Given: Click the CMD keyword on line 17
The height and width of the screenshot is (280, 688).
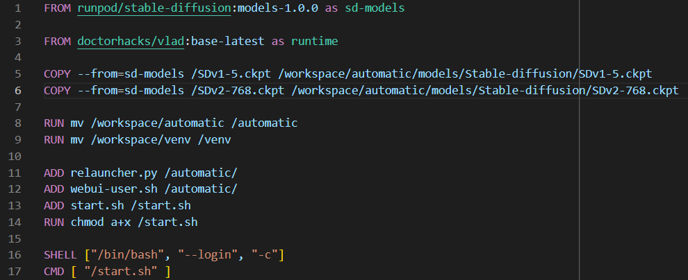Looking at the screenshot, I should pos(54,271).
